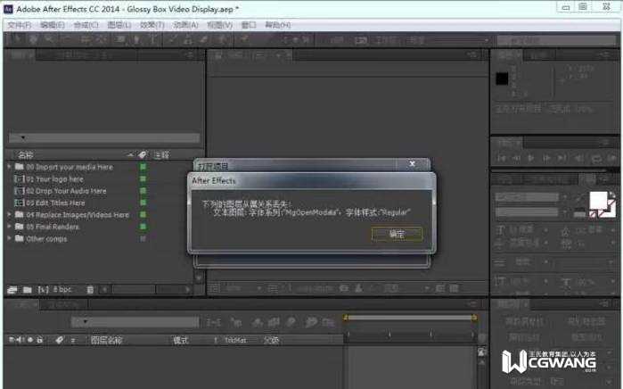Toggle mute audio in Preview panel
Image resolution: width=623 pixels, height=389 pixels.
(x=579, y=158)
